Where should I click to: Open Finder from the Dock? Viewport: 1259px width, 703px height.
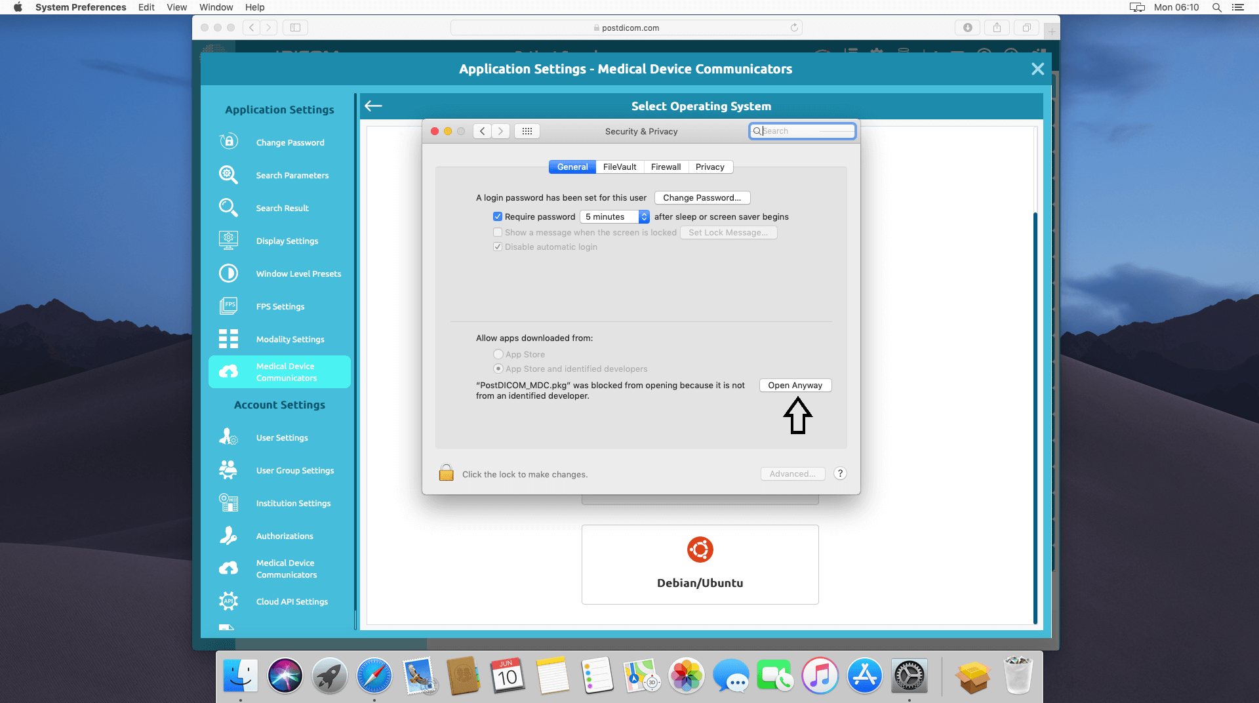point(241,675)
